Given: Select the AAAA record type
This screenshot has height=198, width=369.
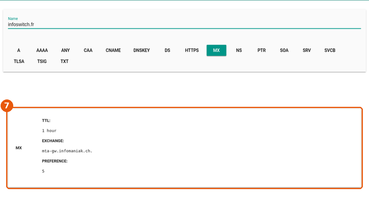Looking at the screenshot, I should point(42,50).
